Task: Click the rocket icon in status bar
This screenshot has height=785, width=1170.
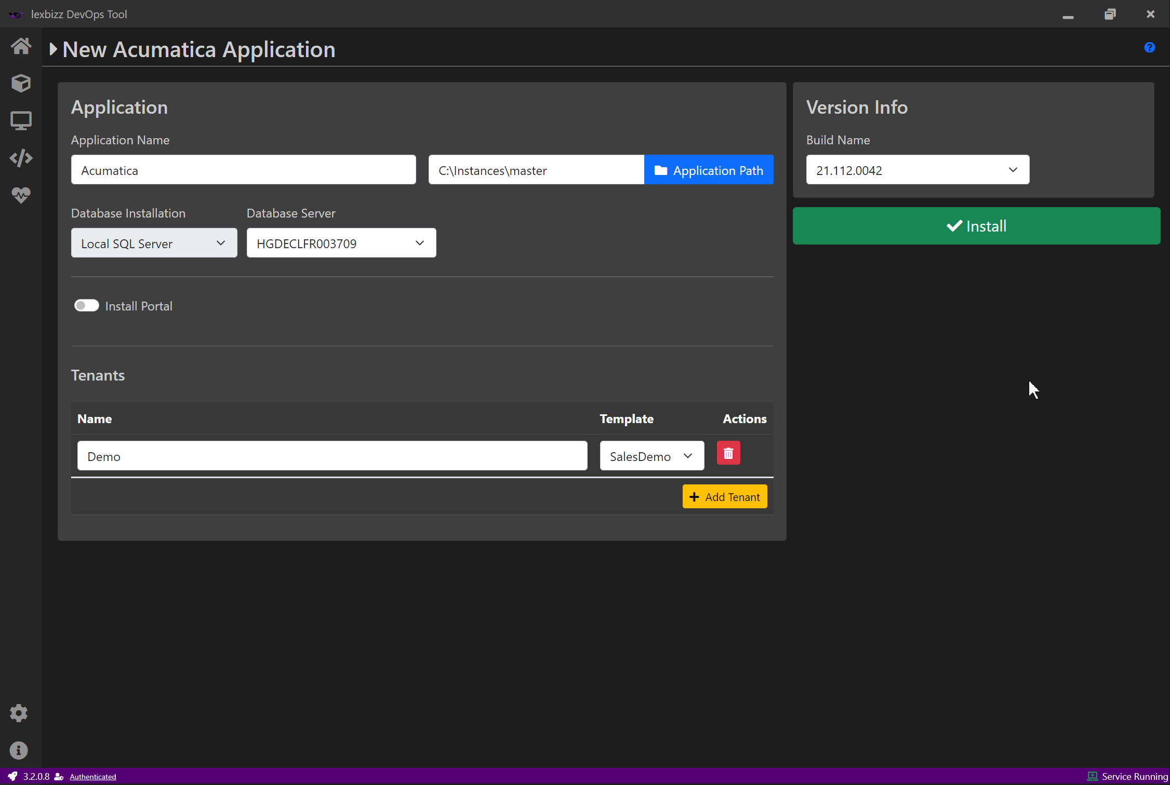Action: click(12, 776)
